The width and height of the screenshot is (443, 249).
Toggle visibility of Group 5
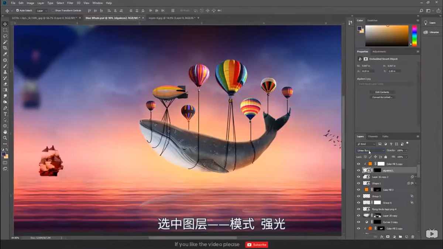coord(358,196)
